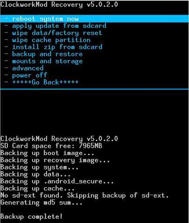Click the Backup complete! log message

[x=31, y=216]
